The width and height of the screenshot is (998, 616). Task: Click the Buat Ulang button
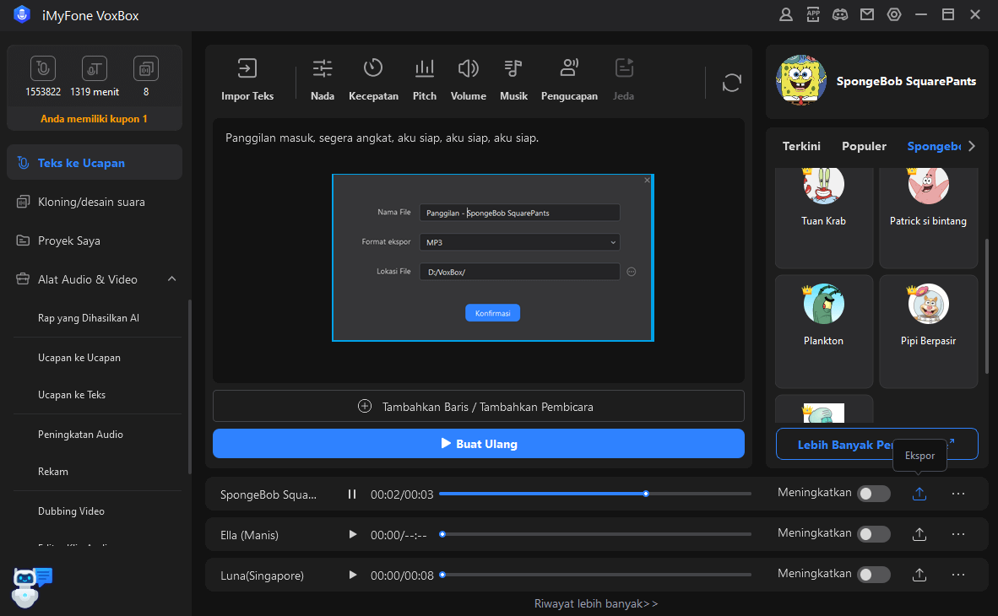tap(479, 444)
